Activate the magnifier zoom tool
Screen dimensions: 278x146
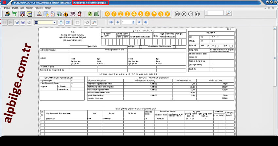94,22
